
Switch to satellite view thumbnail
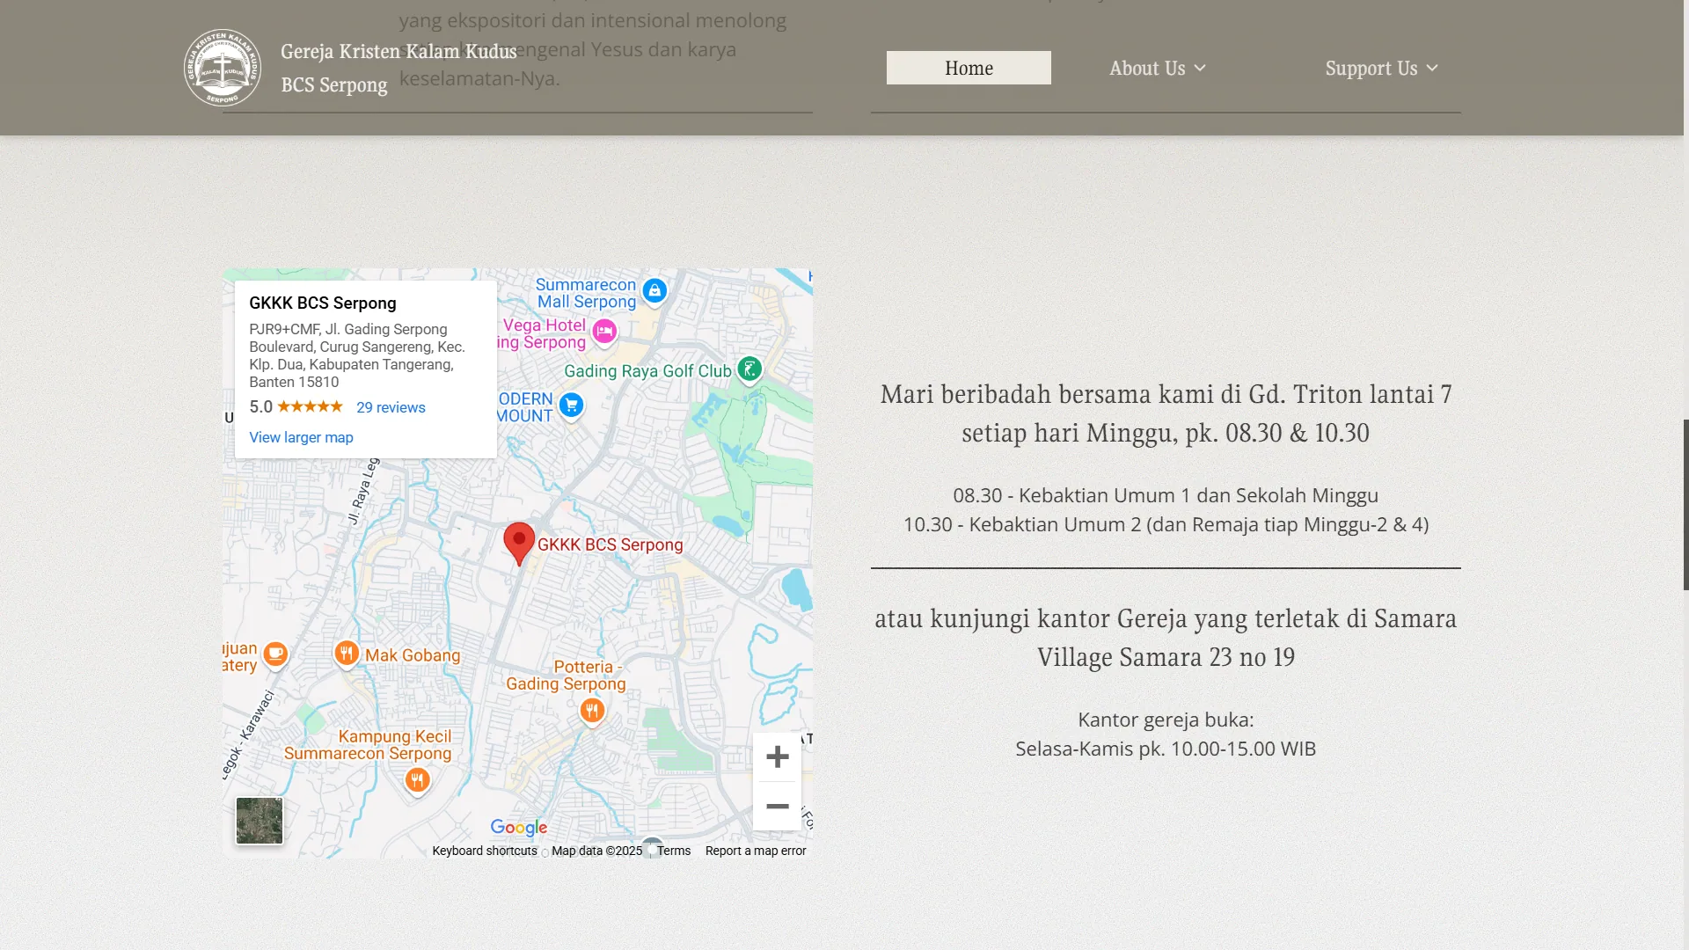pos(260,821)
